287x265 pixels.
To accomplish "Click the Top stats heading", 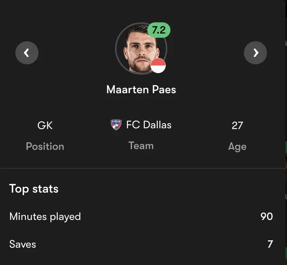I will click(x=34, y=189).
